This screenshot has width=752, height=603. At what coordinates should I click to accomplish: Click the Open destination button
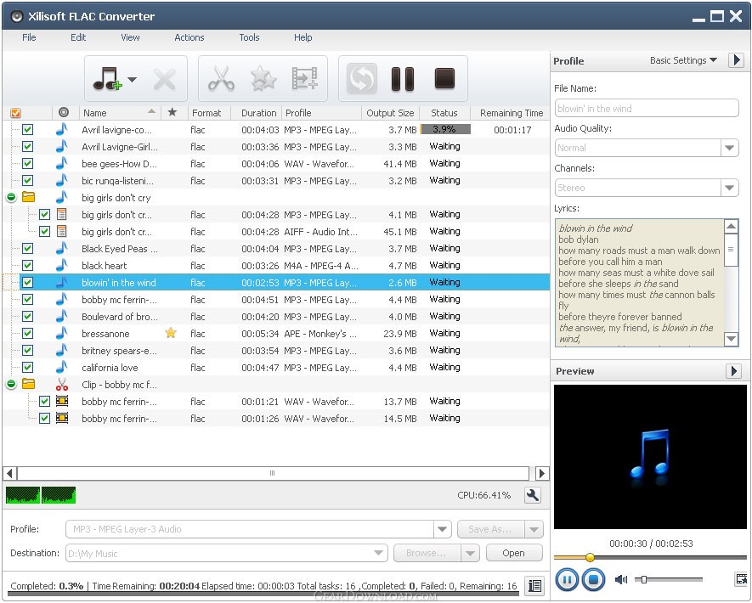[x=513, y=553]
